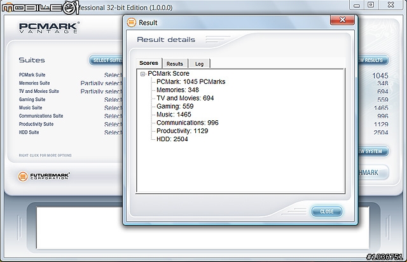Click 'Productivity Suite' in Suites list
Image resolution: width=407 pixels, height=262 pixels.
pos(36,124)
